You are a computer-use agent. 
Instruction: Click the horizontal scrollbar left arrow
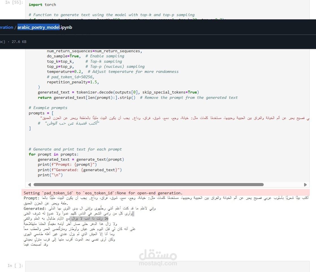[x=30, y=185]
